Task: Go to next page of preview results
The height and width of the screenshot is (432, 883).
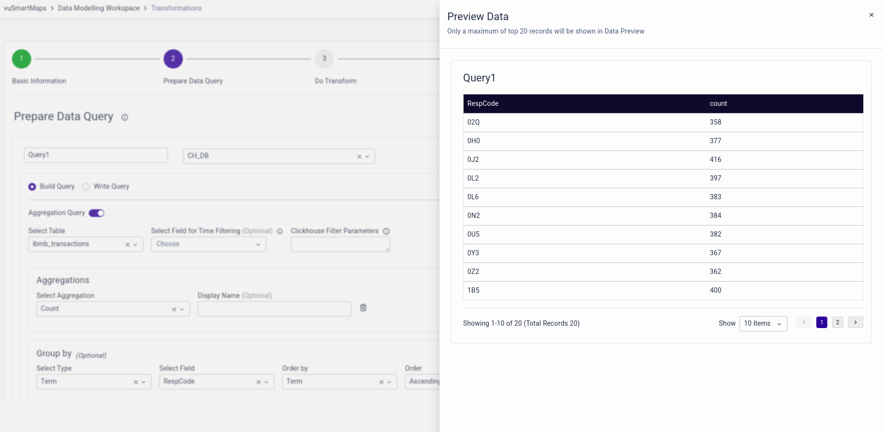Action: click(x=855, y=322)
